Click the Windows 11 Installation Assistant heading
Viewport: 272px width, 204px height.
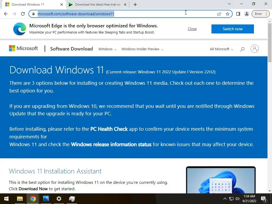coord(55,171)
